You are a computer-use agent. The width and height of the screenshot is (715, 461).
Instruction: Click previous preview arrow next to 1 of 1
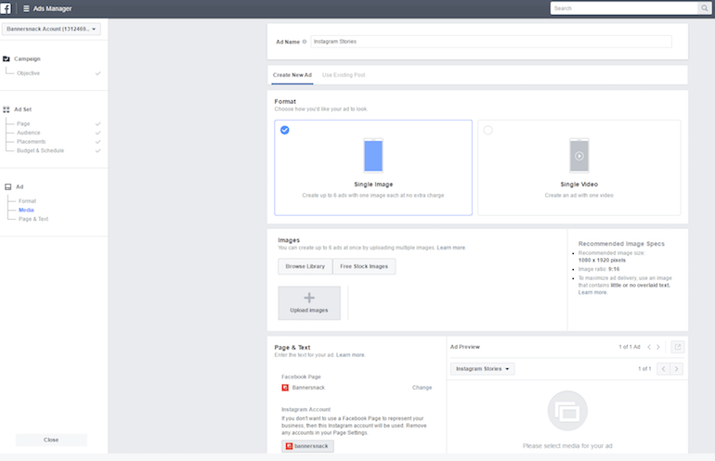click(664, 369)
